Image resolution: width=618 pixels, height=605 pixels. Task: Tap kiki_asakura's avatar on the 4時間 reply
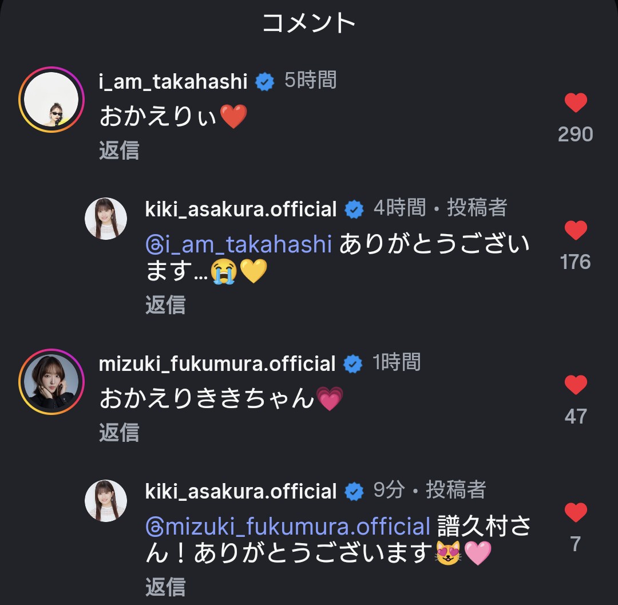(x=106, y=218)
